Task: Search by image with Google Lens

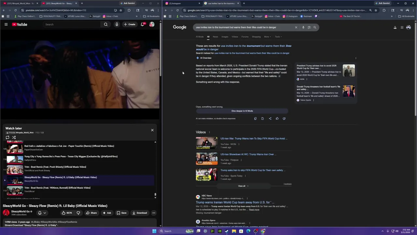Action: point(309,27)
